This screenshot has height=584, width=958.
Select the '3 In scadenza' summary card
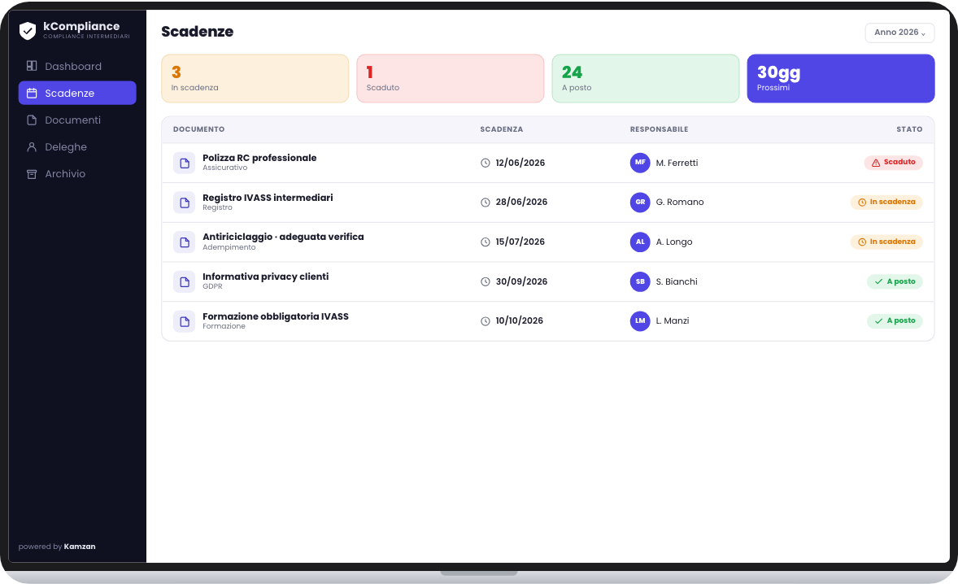255,78
